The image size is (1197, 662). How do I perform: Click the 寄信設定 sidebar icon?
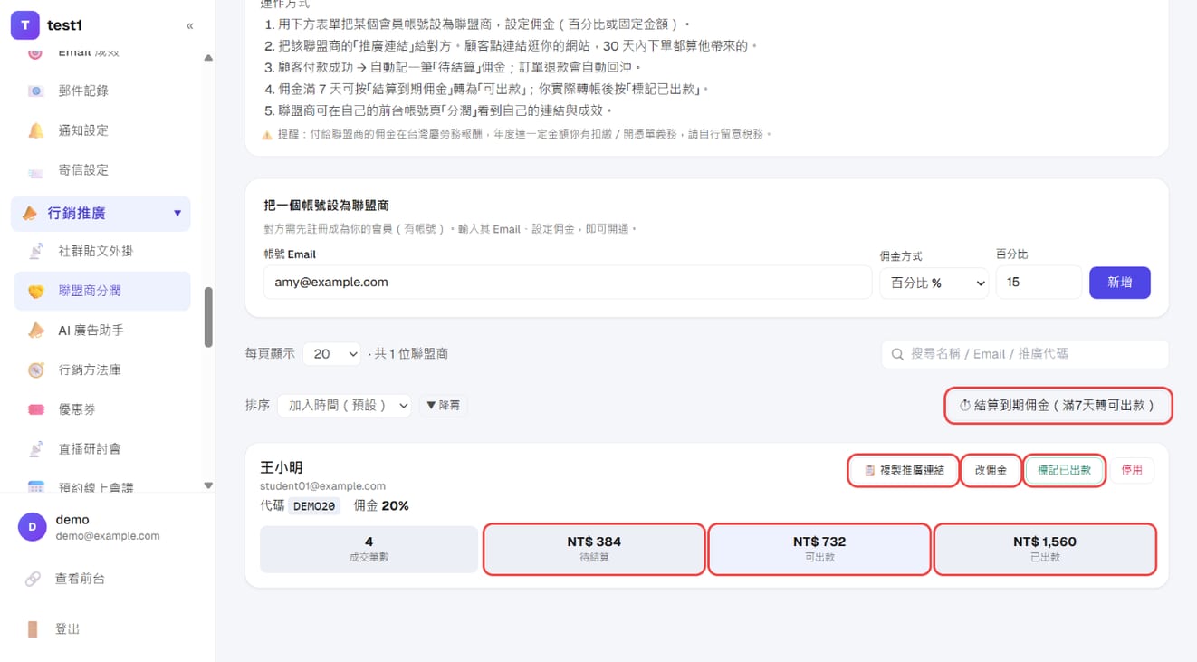pyautogui.click(x=35, y=170)
